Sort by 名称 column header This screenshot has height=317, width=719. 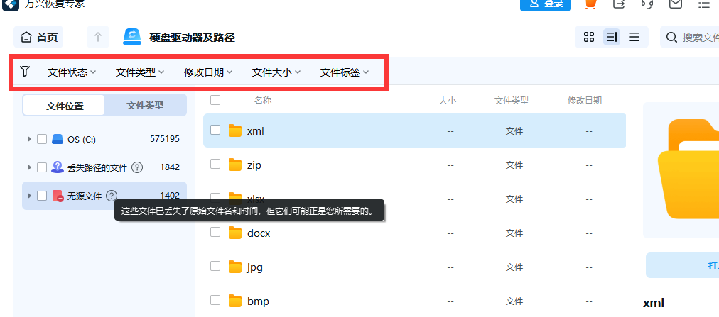pos(263,100)
